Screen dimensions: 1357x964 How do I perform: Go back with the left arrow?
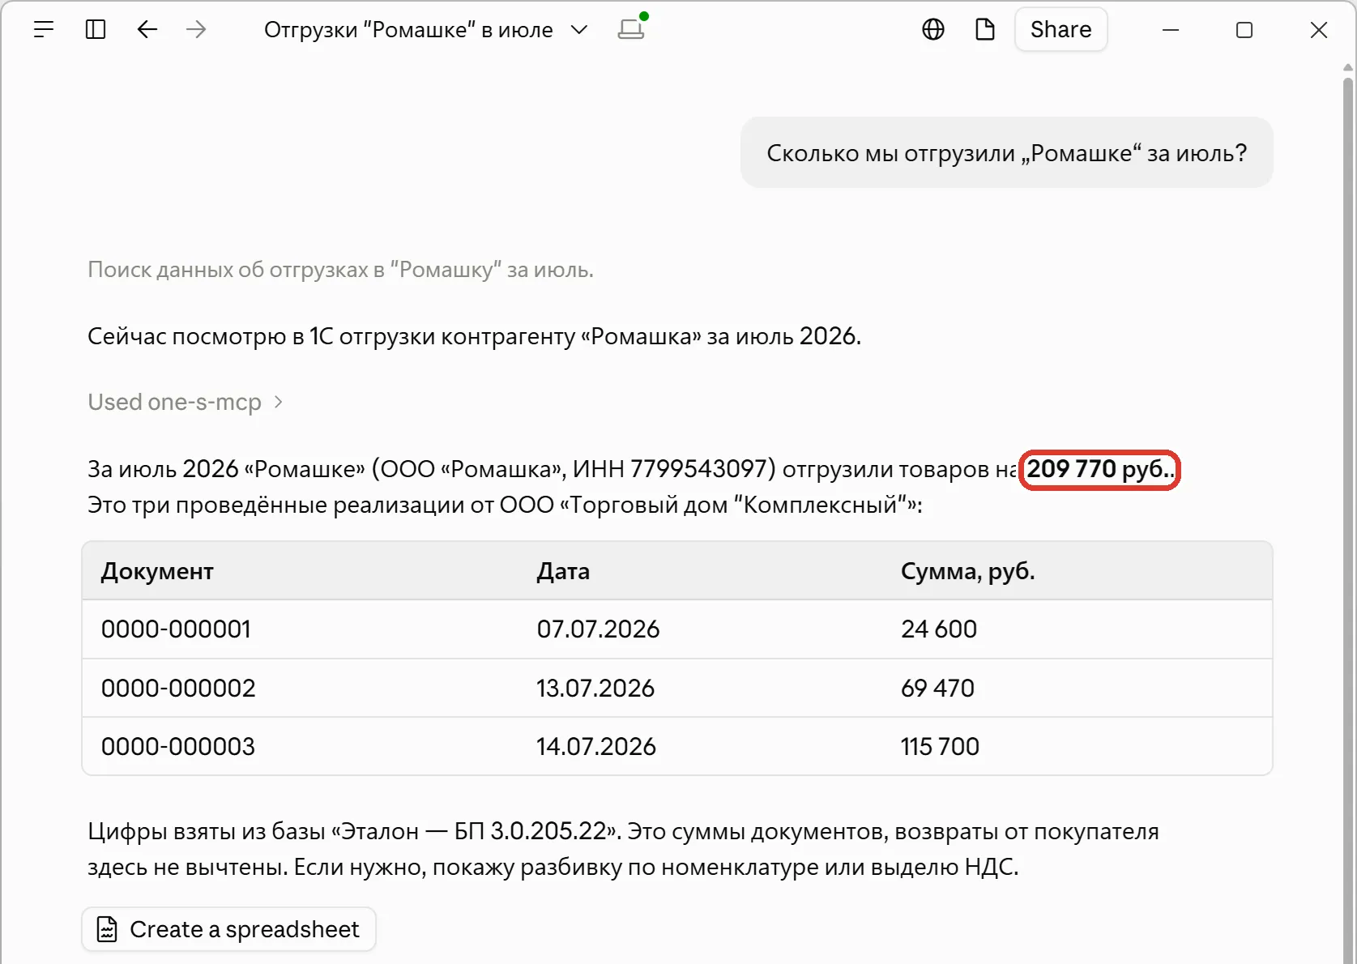coord(147,30)
